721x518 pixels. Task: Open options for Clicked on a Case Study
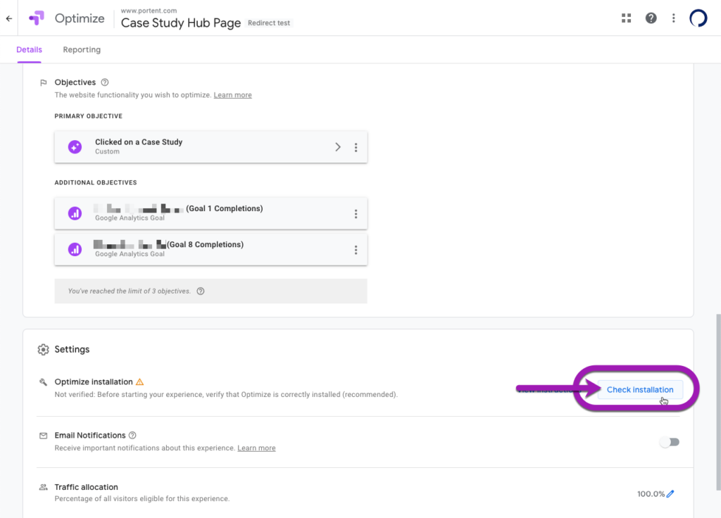[356, 147]
